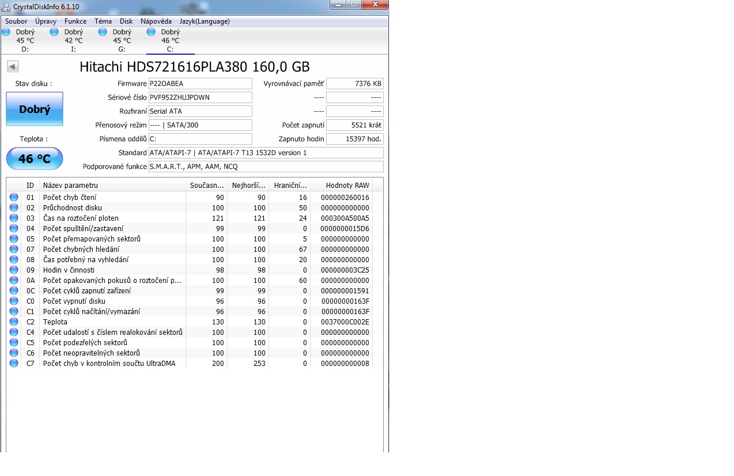Click status orb in row C7 UltraDMA

(x=14, y=363)
